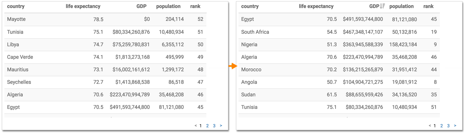This screenshot has height=134, width=465.
Task: Sort right table by rank header
Action: coord(428,6)
